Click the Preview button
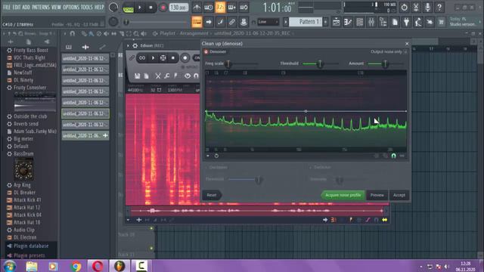 [x=377, y=195]
